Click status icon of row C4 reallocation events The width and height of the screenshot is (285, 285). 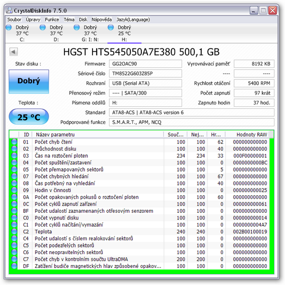pos(14,238)
